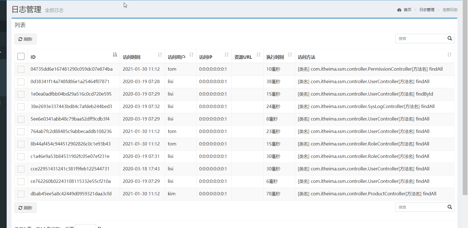Click the bottom 刷新 refresh button

coord(25,208)
